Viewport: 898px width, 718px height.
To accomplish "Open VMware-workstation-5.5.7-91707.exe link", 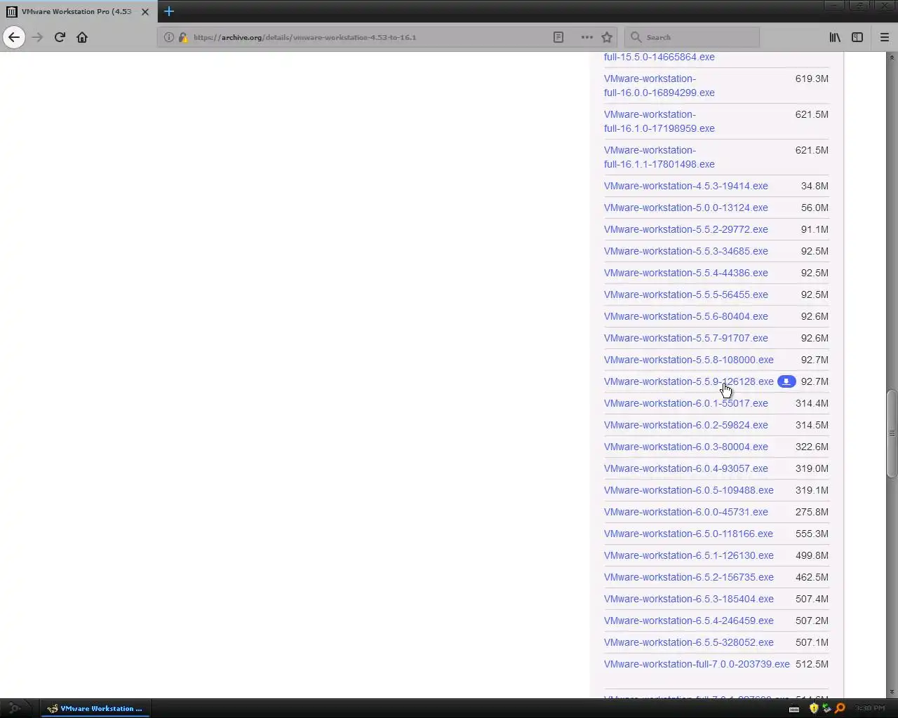I will click(686, 338).
